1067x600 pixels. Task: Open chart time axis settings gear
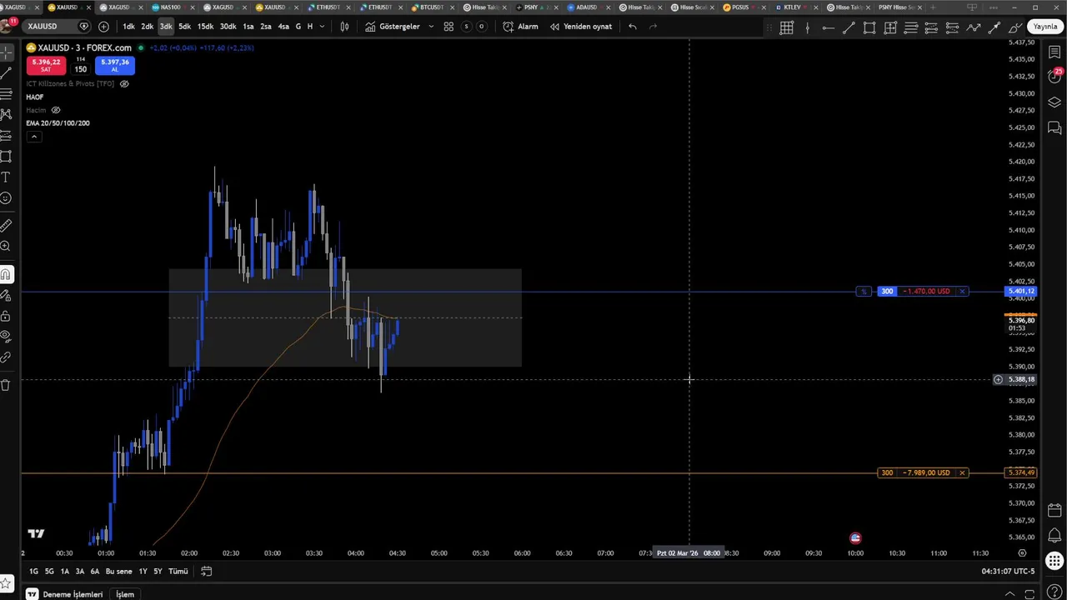1022,552
